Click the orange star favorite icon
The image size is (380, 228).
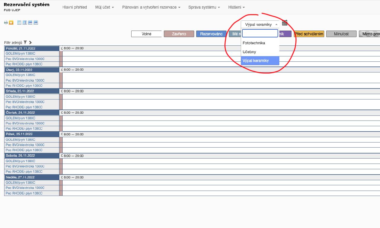click(11, 23)
